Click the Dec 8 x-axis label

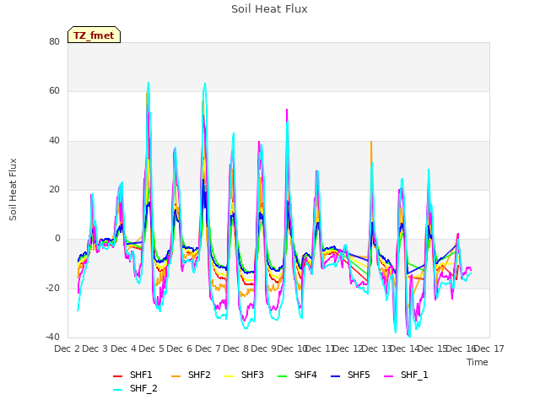[x=235, y=348]
